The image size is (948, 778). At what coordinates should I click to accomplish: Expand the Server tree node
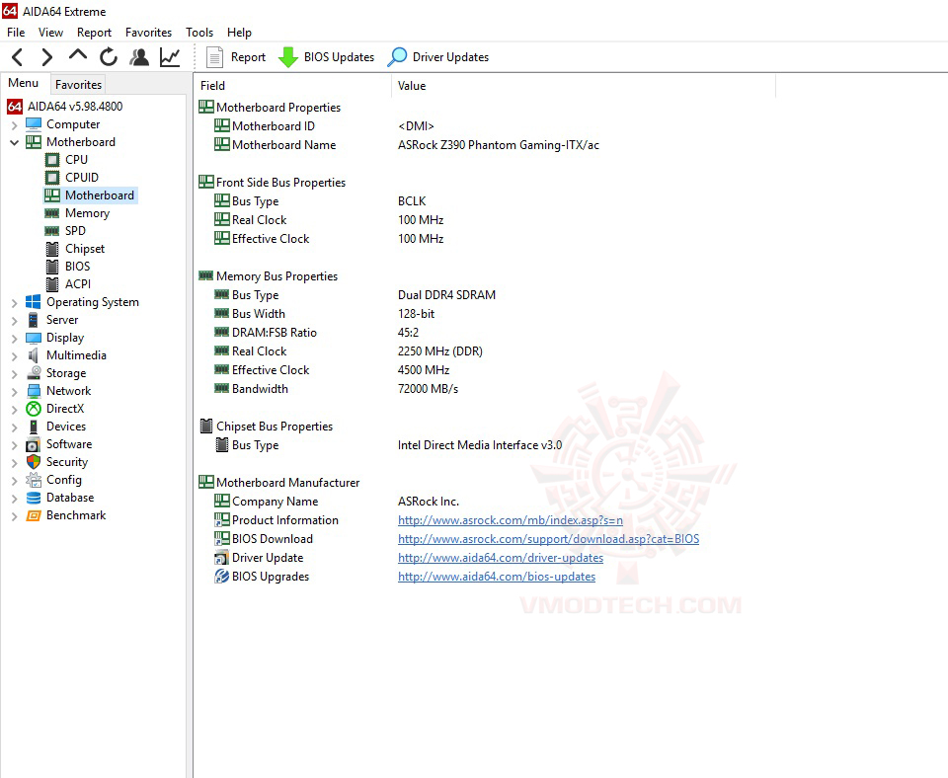pos(15,321)
